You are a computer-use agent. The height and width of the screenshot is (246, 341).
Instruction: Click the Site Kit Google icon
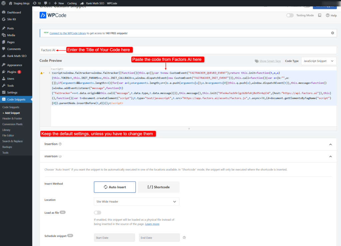click(x=4, y=19)
